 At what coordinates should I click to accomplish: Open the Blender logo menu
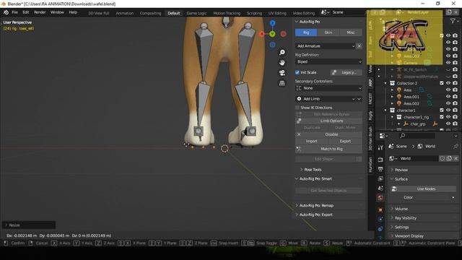[6, 12]
